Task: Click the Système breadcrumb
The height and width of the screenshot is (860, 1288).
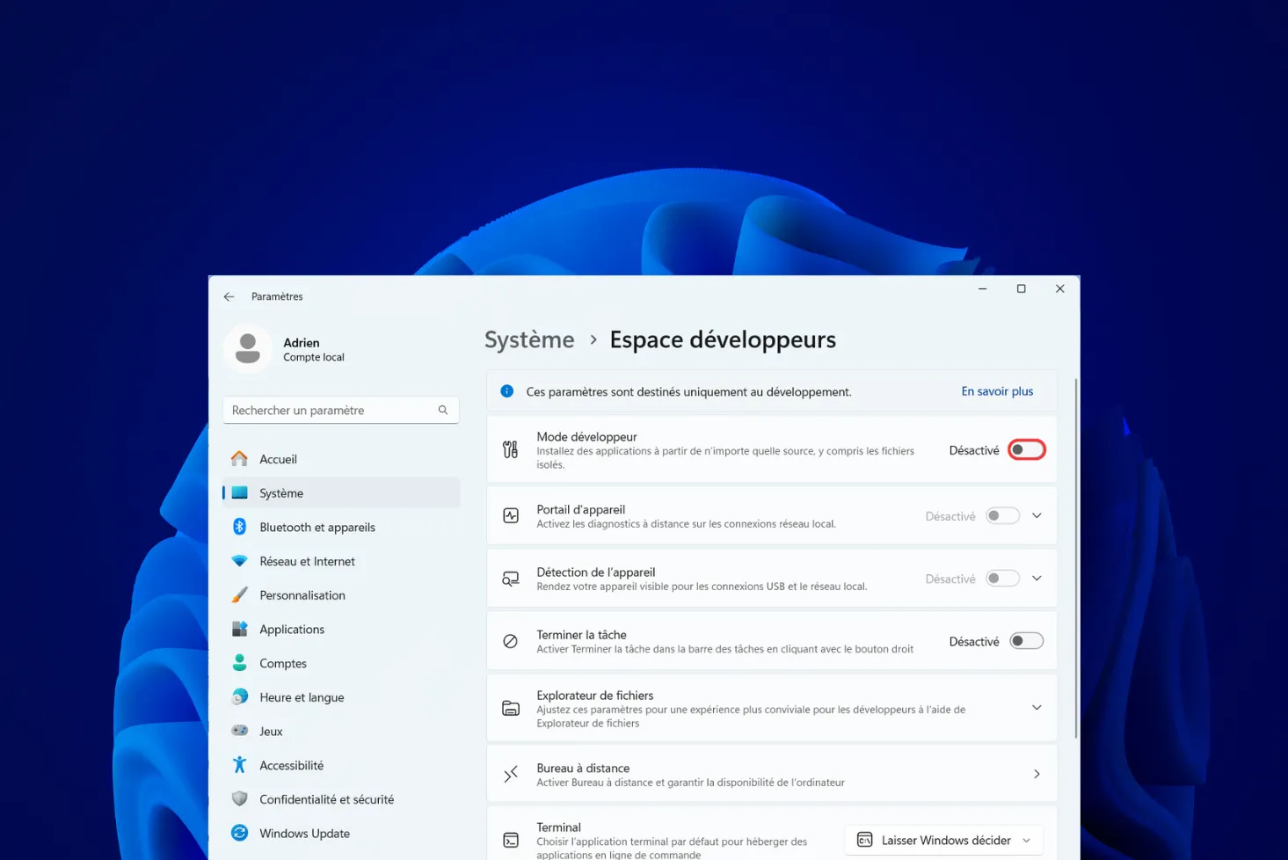Action: [x=529, y=339]
